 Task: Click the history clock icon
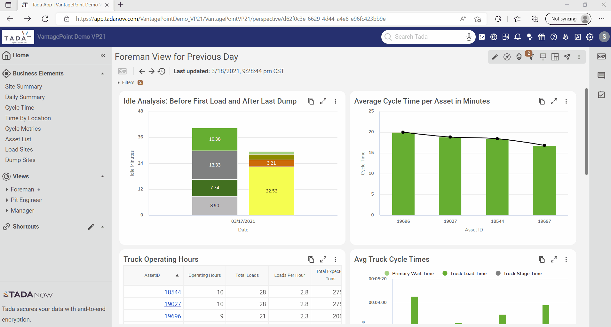click(x=162, y=71)
